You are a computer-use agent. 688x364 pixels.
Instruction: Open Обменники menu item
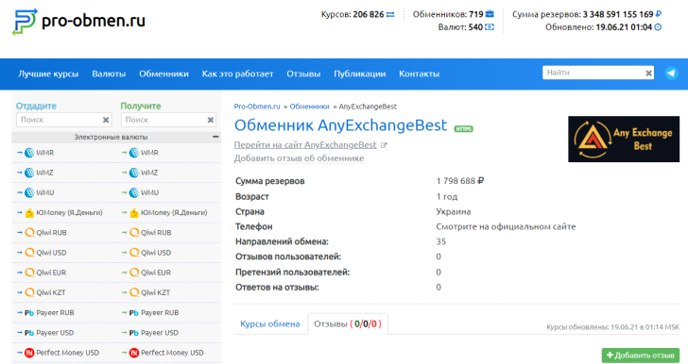(163, 74)
